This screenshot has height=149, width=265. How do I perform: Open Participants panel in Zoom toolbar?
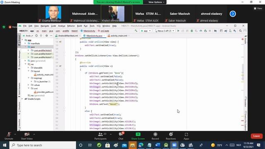tap(100, 136)
